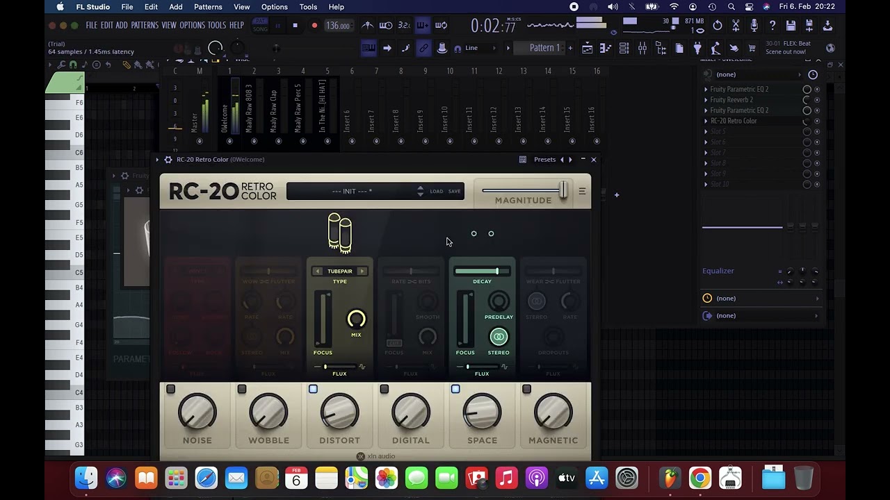Expand the Fruity Reeverb 2 slot arrow
This screenshot has height=500, width=890.
[706, 100]
